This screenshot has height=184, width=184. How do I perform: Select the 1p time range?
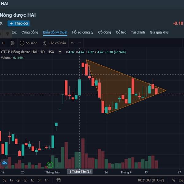coord(33,180)
